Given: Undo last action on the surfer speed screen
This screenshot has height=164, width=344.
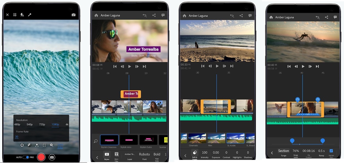Looking at the screenshot, I should [318, 17].
